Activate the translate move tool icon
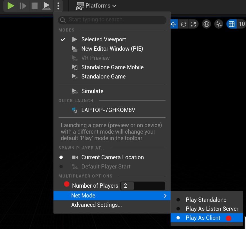Viewport: 246px width, 229px height. 173,24
